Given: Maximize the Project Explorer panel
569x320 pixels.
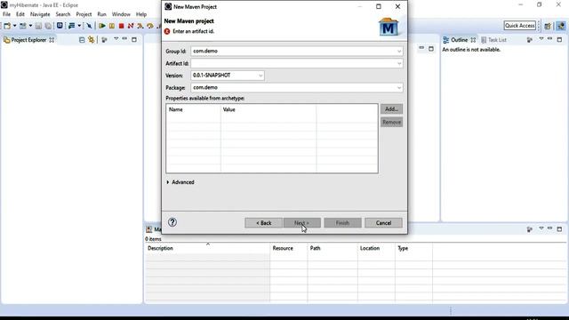Looking at the screenshot, I should 134,39.
